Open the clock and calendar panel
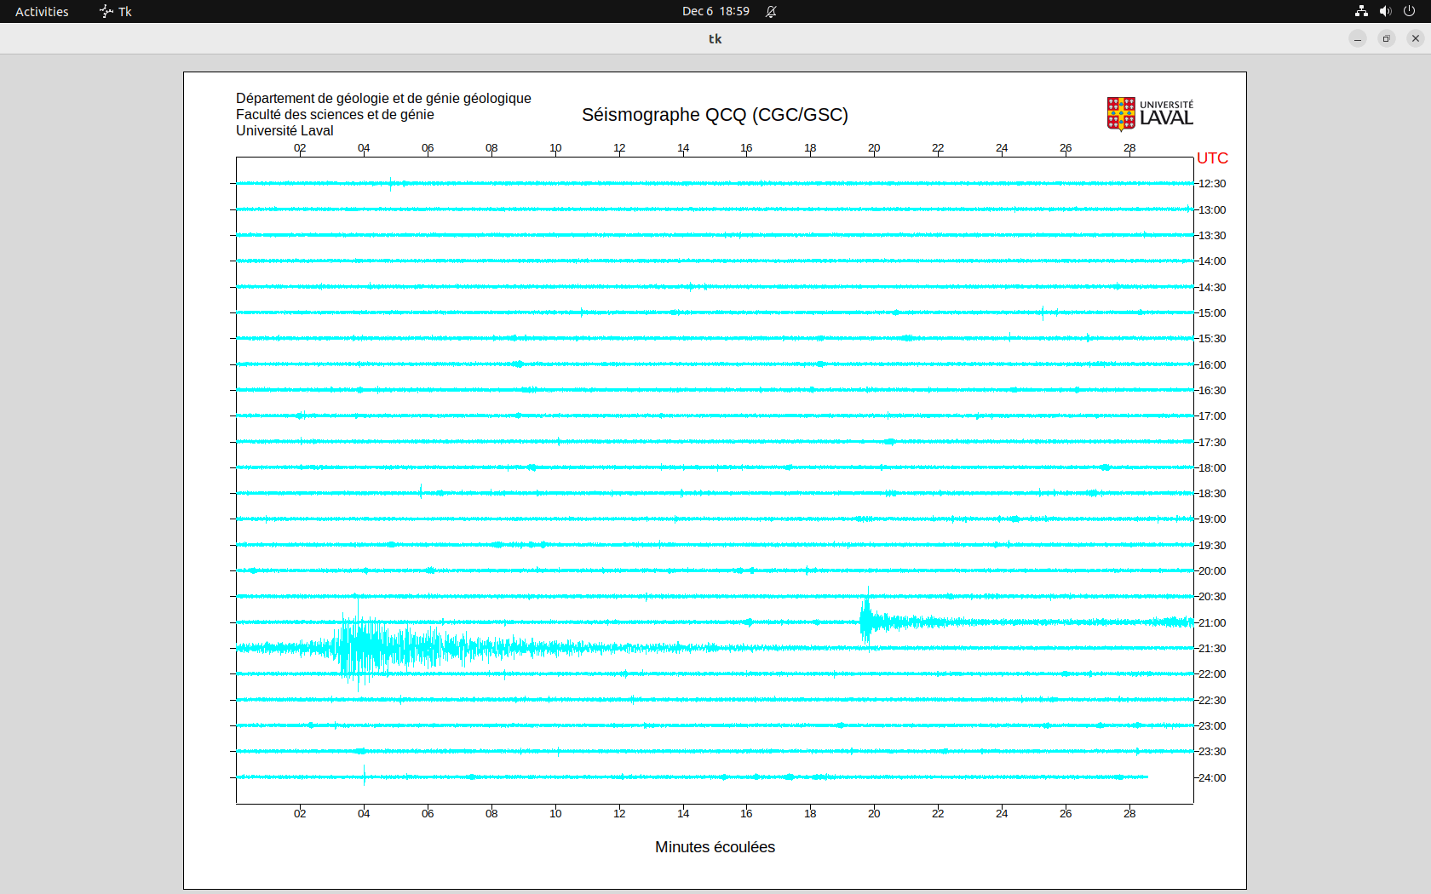 (715, 11)
